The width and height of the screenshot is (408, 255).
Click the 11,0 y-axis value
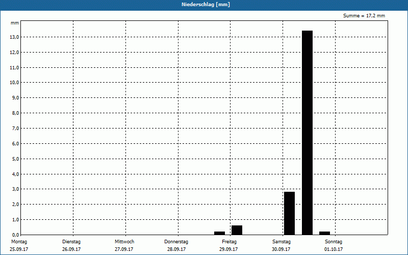(x=14, y=68)
